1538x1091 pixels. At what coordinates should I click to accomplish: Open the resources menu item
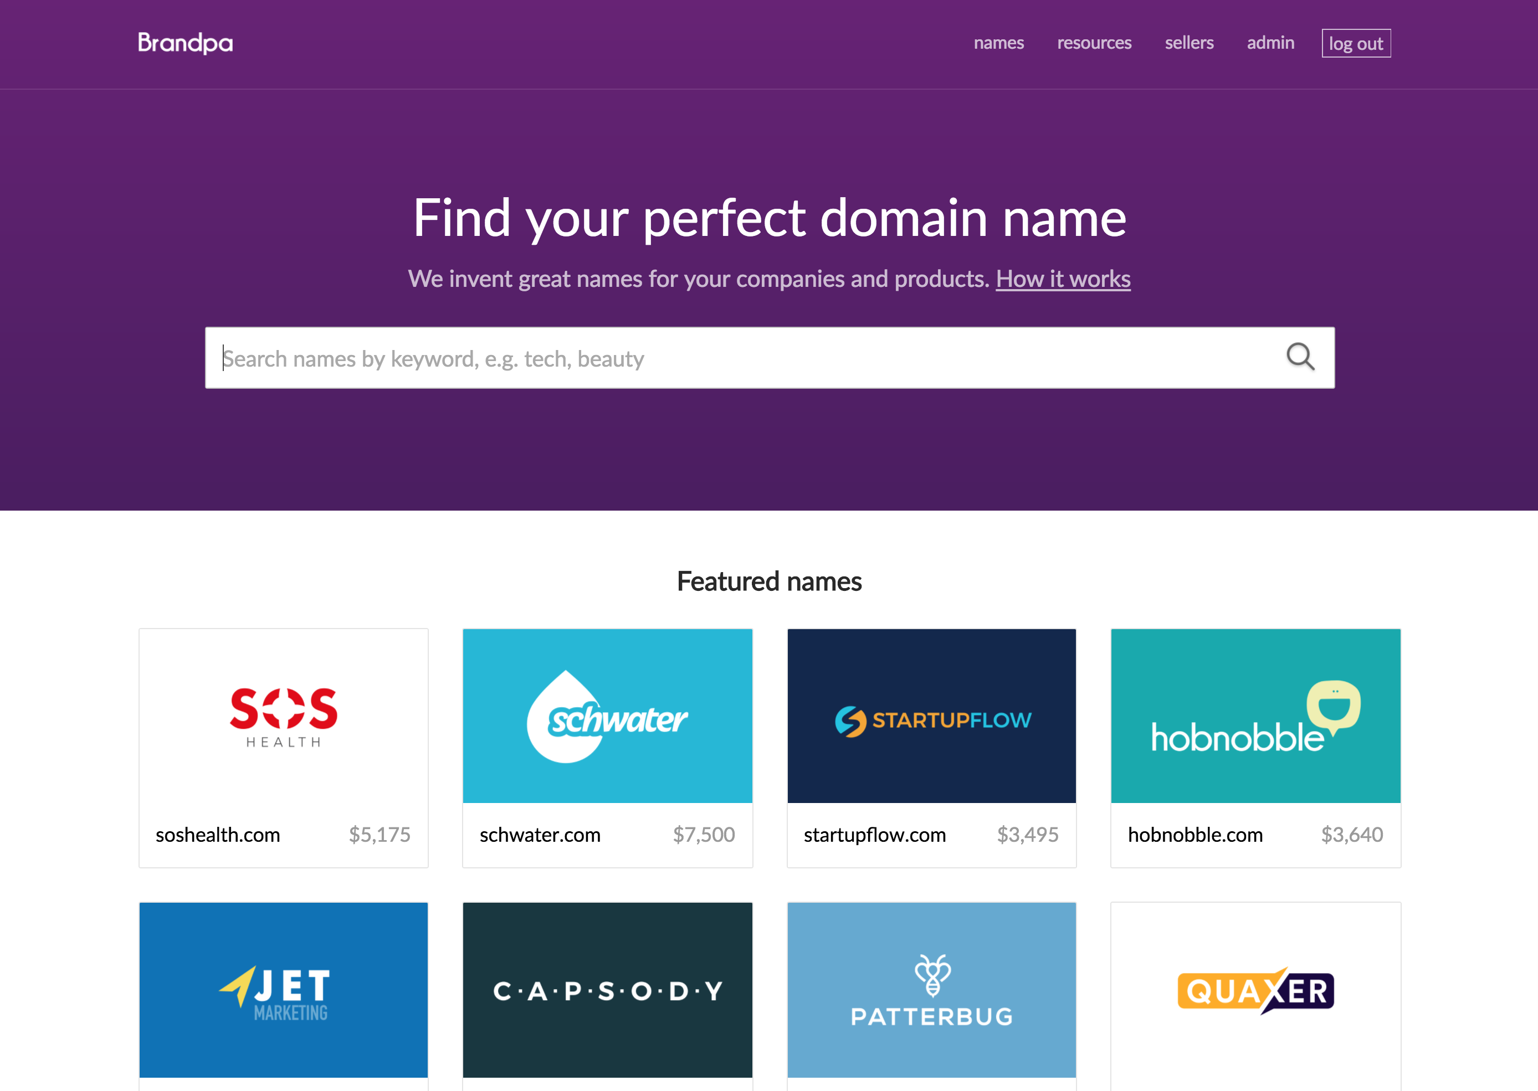(1094, 43)
